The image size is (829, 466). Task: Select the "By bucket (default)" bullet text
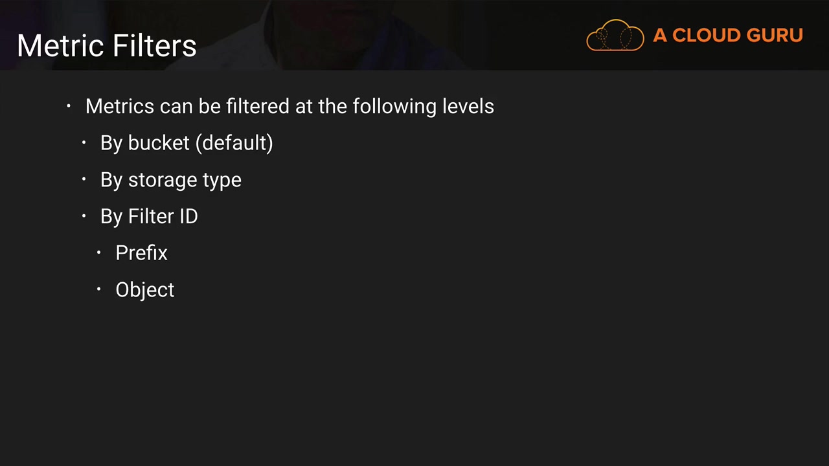[187, 143]
